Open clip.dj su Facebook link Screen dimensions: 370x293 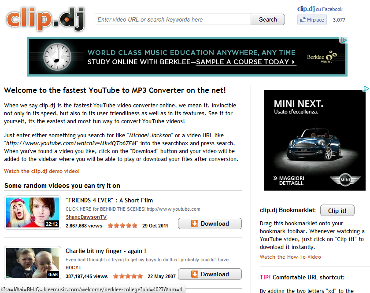pyautogui.click(x=320, y=9)
